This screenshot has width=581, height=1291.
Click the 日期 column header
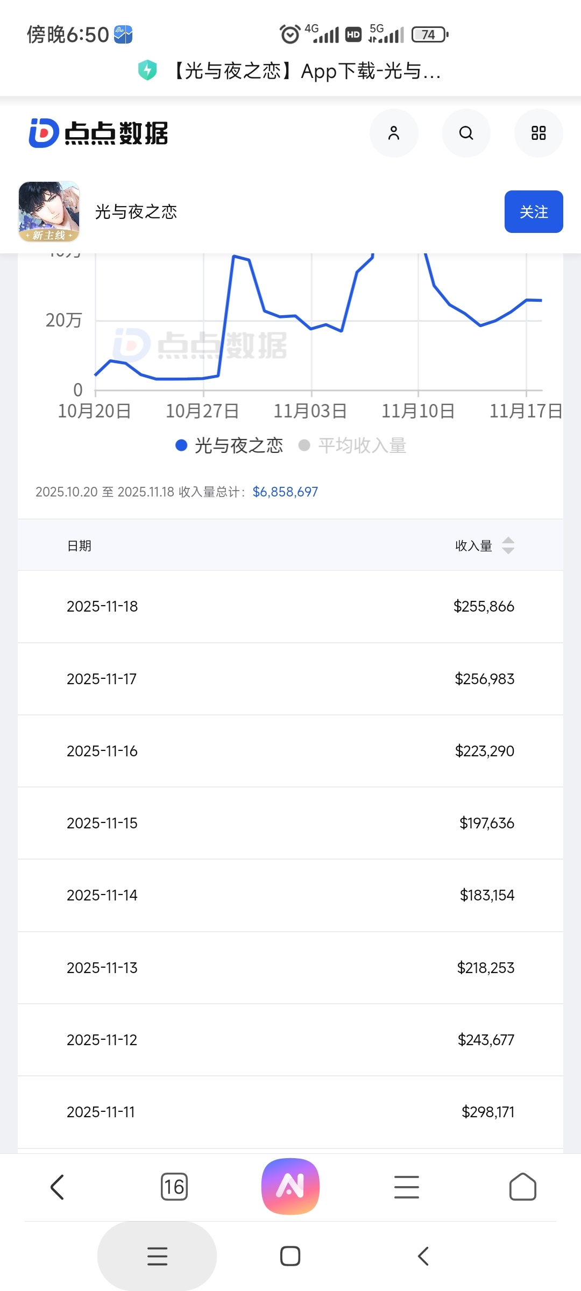click(79, 545)
